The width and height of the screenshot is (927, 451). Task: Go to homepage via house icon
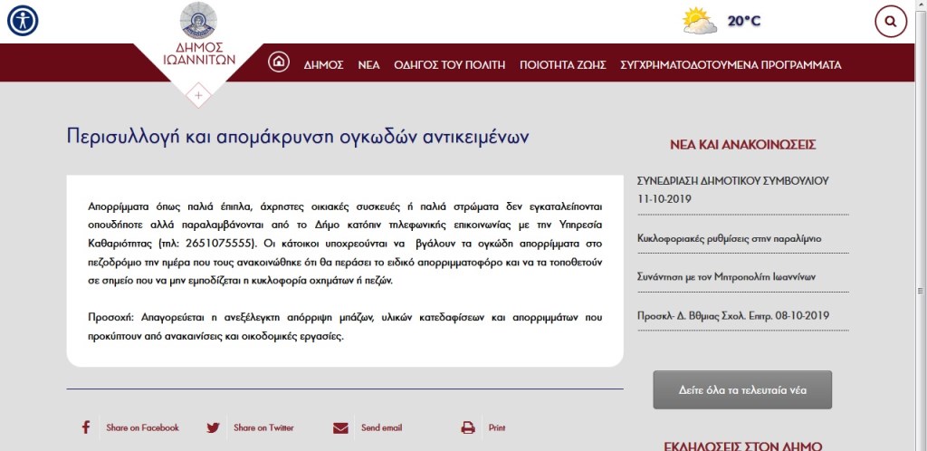279,62
